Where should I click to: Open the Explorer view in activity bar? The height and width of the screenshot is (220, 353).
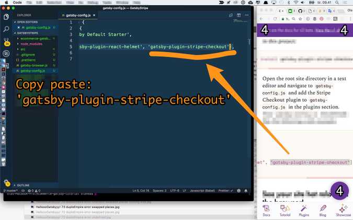click(x=6, y=17)
